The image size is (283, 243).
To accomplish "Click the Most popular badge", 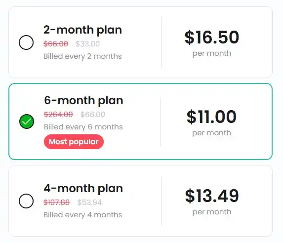I will tap(74, 142).
